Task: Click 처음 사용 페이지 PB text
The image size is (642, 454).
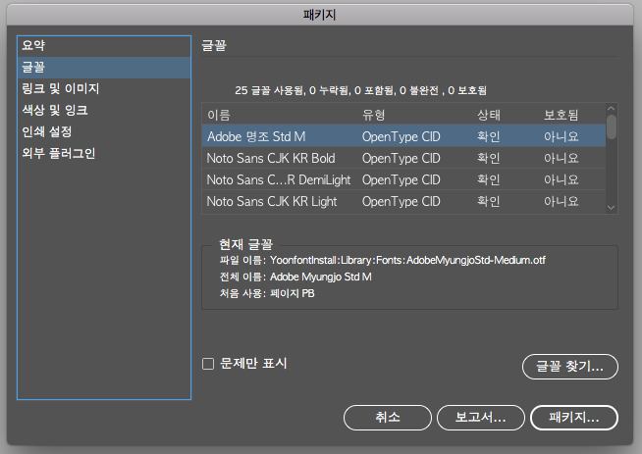Action: (267, 293)
